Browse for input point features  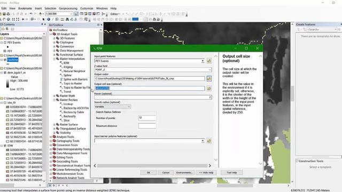209,61
